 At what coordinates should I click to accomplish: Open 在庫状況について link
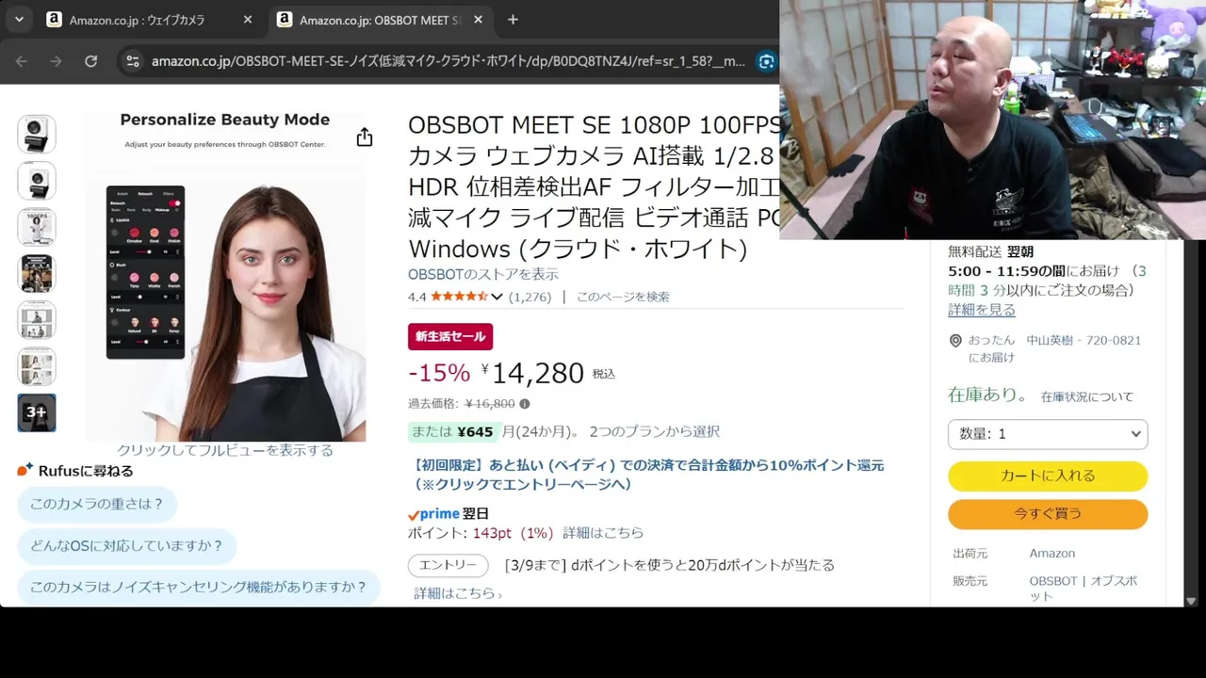[x=1087, y=396]
